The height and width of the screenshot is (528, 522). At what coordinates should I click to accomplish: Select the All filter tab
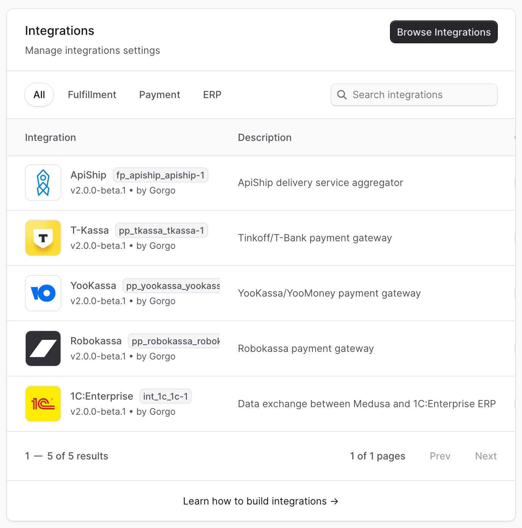click(x=39, y=95)
